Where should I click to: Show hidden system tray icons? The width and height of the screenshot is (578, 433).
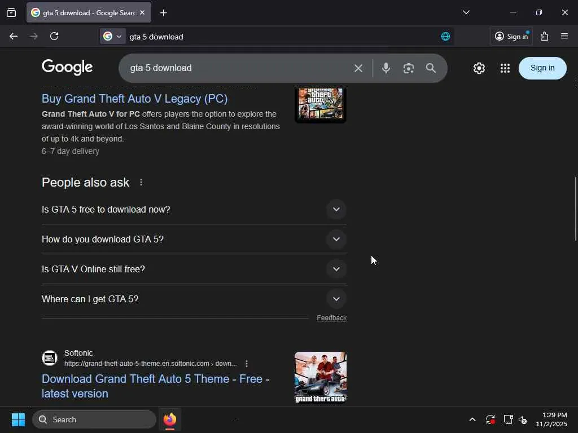(x=472, y=419)
